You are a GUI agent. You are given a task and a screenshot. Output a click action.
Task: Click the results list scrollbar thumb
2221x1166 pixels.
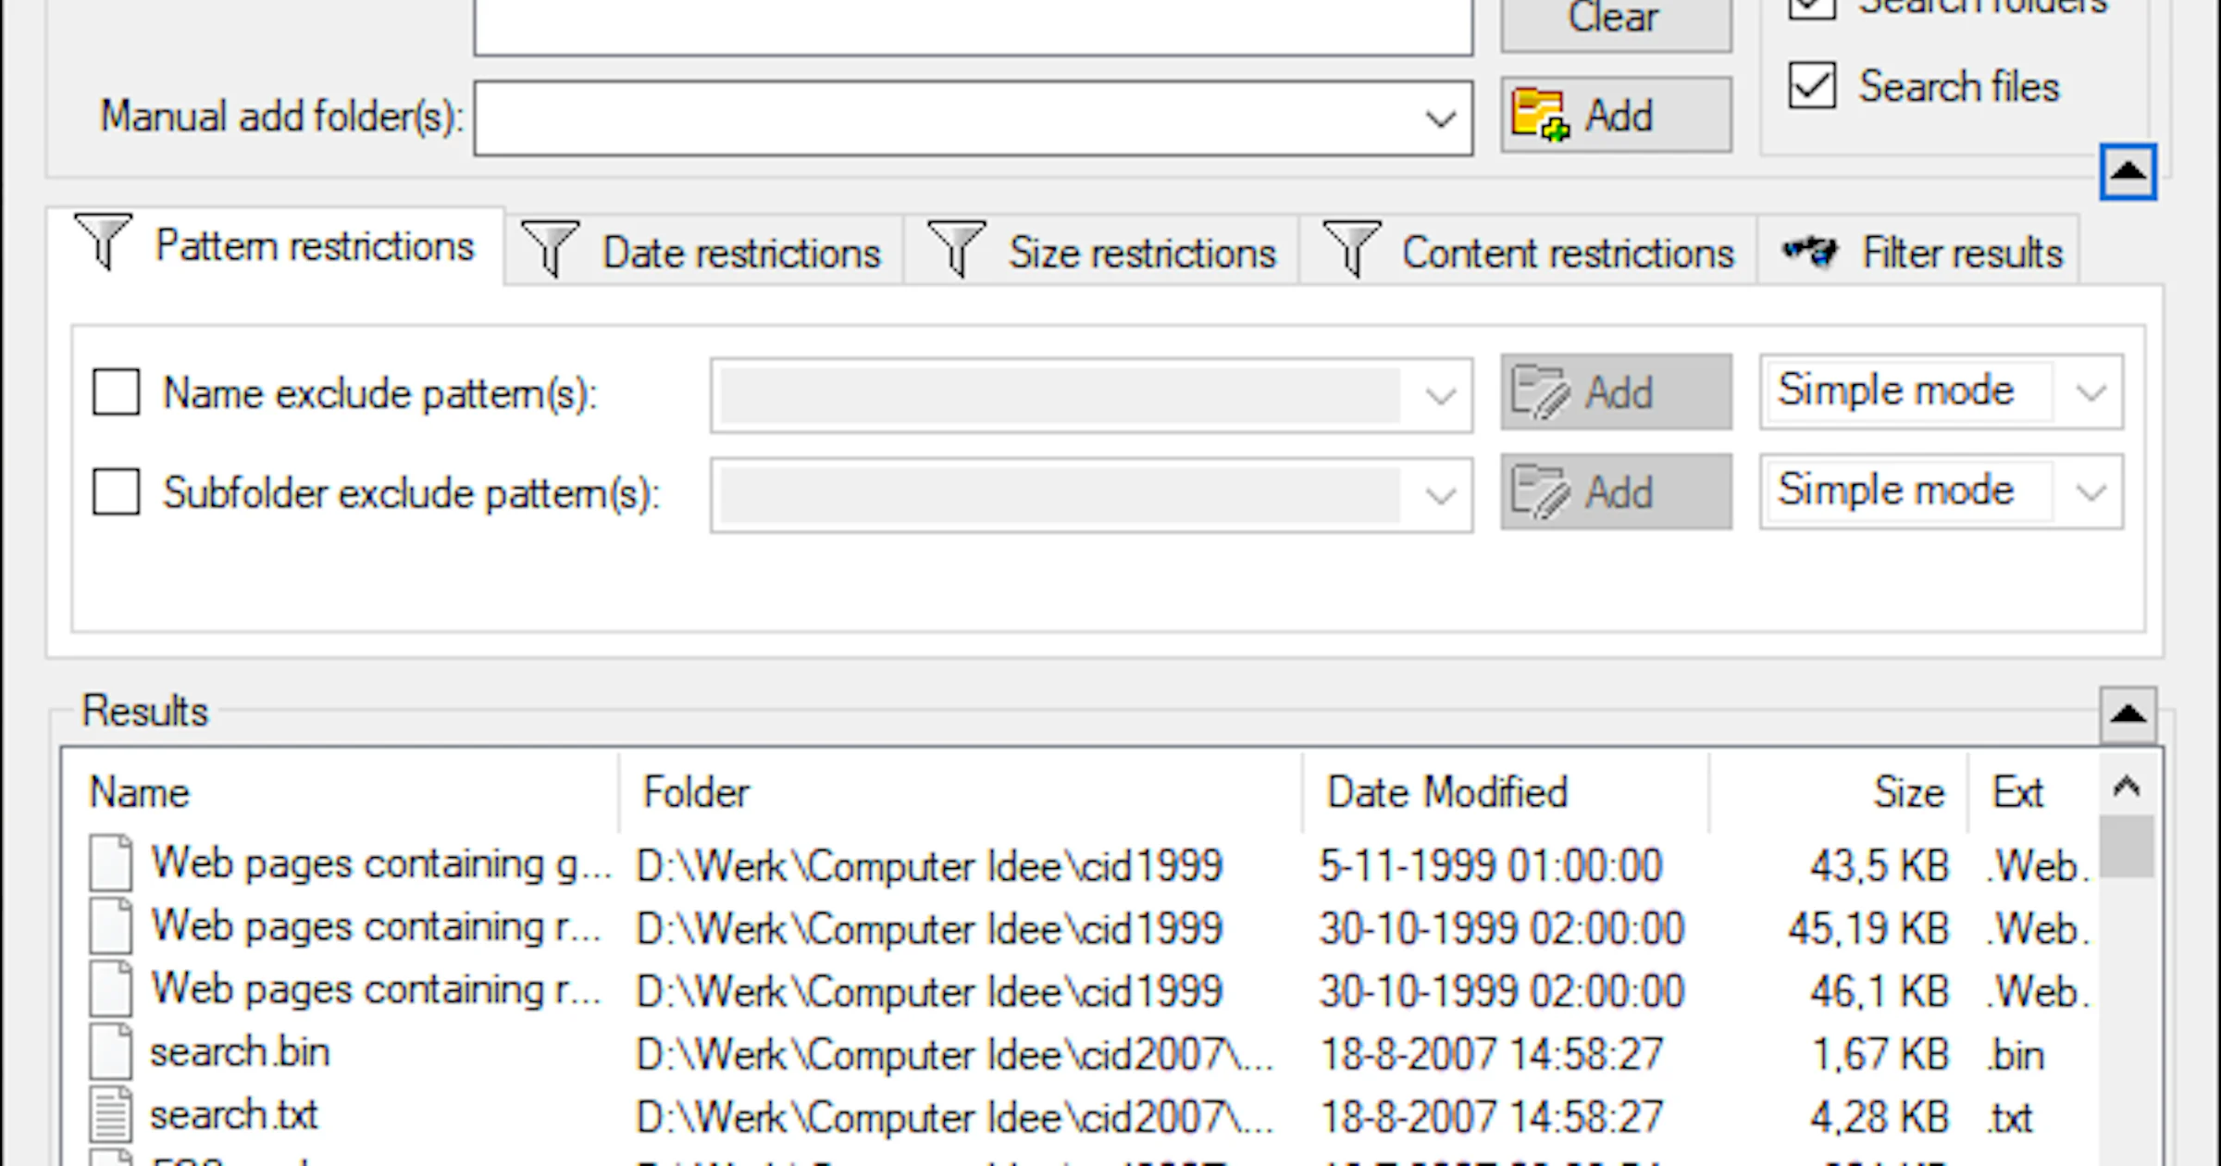pos(2127,846)
